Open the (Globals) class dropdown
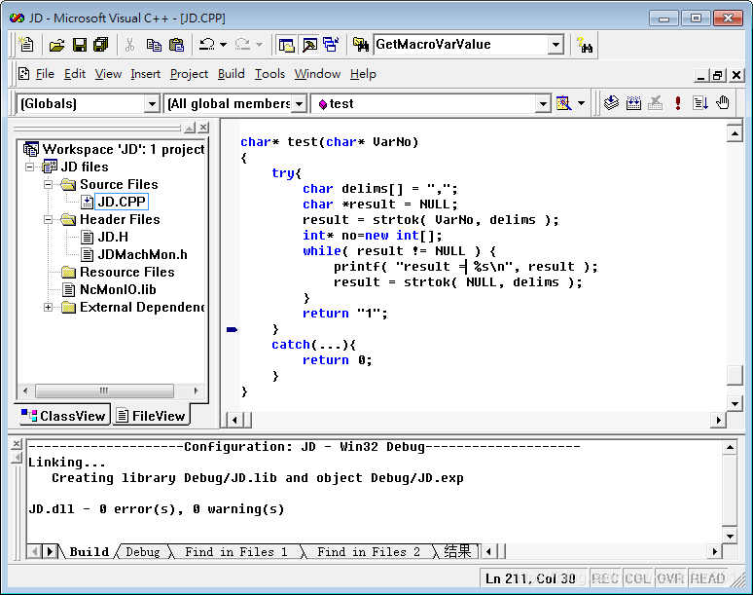 (x=152, y=103)
